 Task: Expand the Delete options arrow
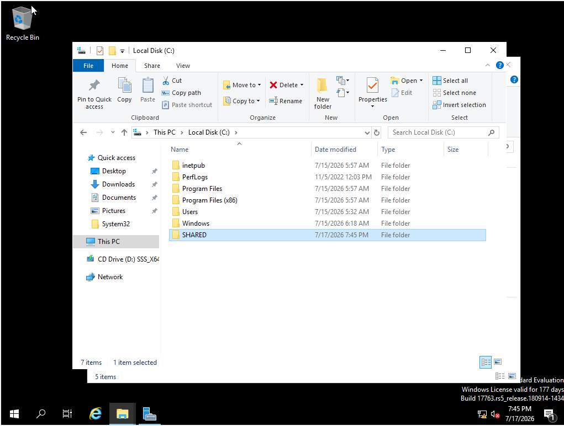point(302,85)
